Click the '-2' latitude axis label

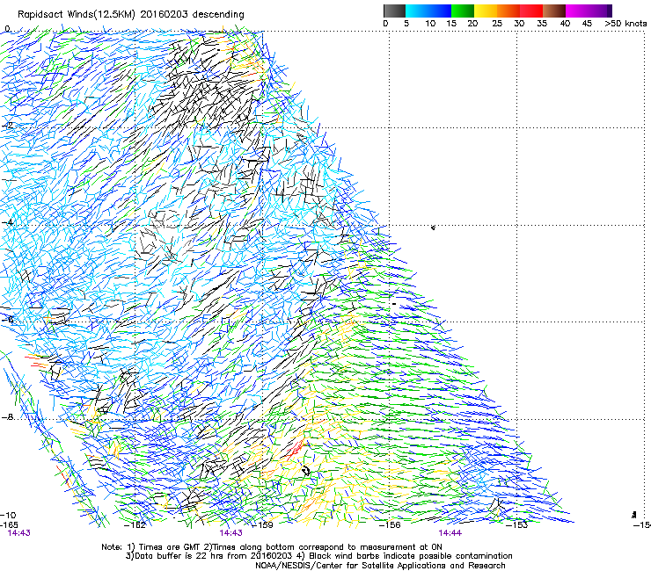tap(7, 126)
